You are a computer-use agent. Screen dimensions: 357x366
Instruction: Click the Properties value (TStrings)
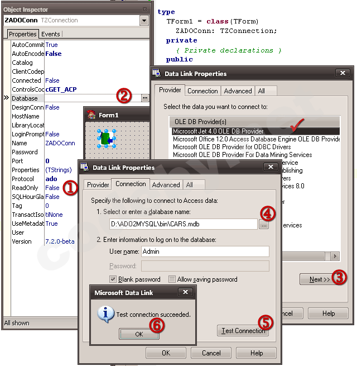pos(59,170)
